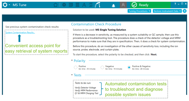Viewport: 189px width, 101px height.
Task: Close the procedure with the round X button
Action: tap(184, 11)
